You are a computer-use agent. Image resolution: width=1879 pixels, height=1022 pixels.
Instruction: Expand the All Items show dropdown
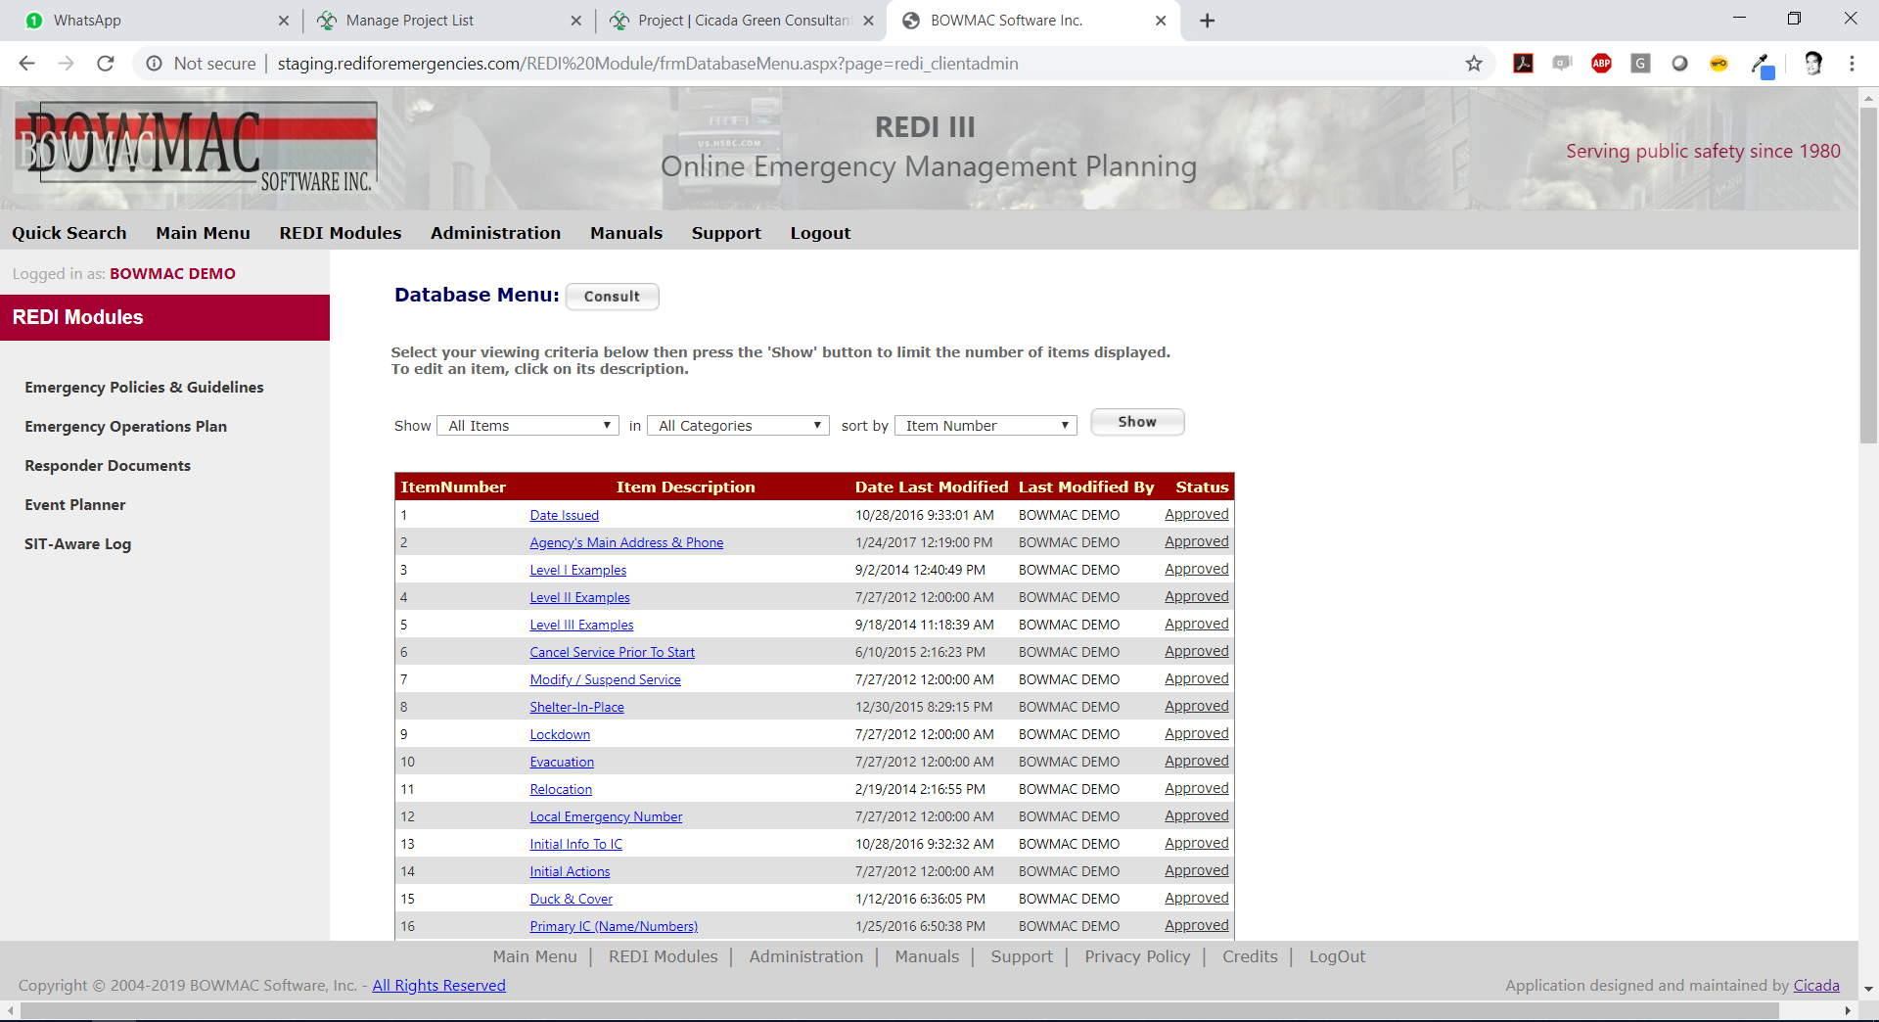[x=527, y=426]
